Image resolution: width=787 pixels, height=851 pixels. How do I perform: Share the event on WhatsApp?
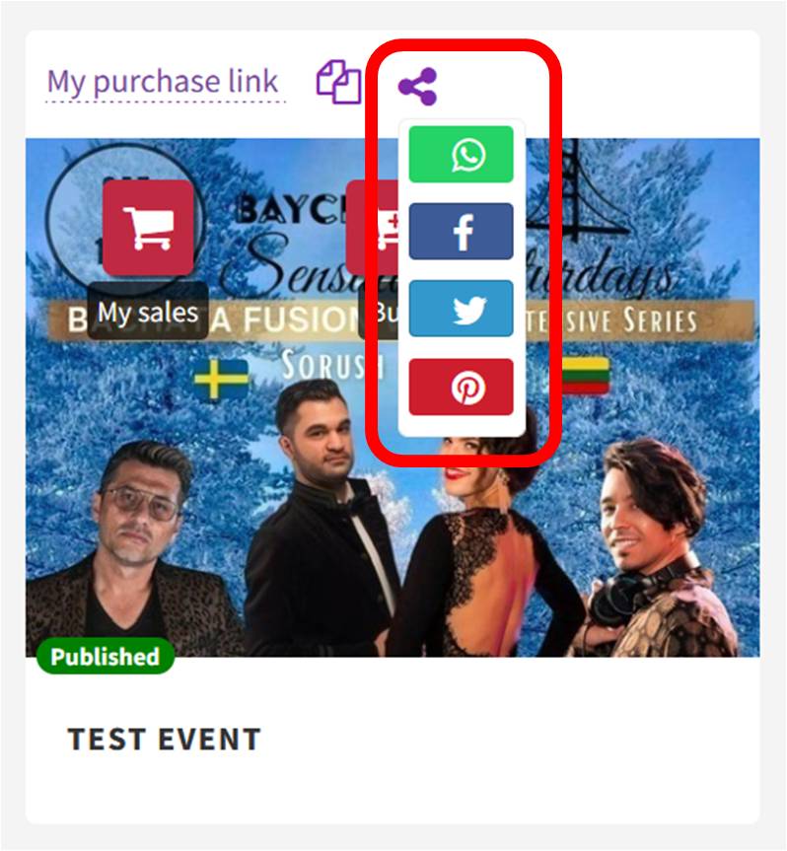461,154
